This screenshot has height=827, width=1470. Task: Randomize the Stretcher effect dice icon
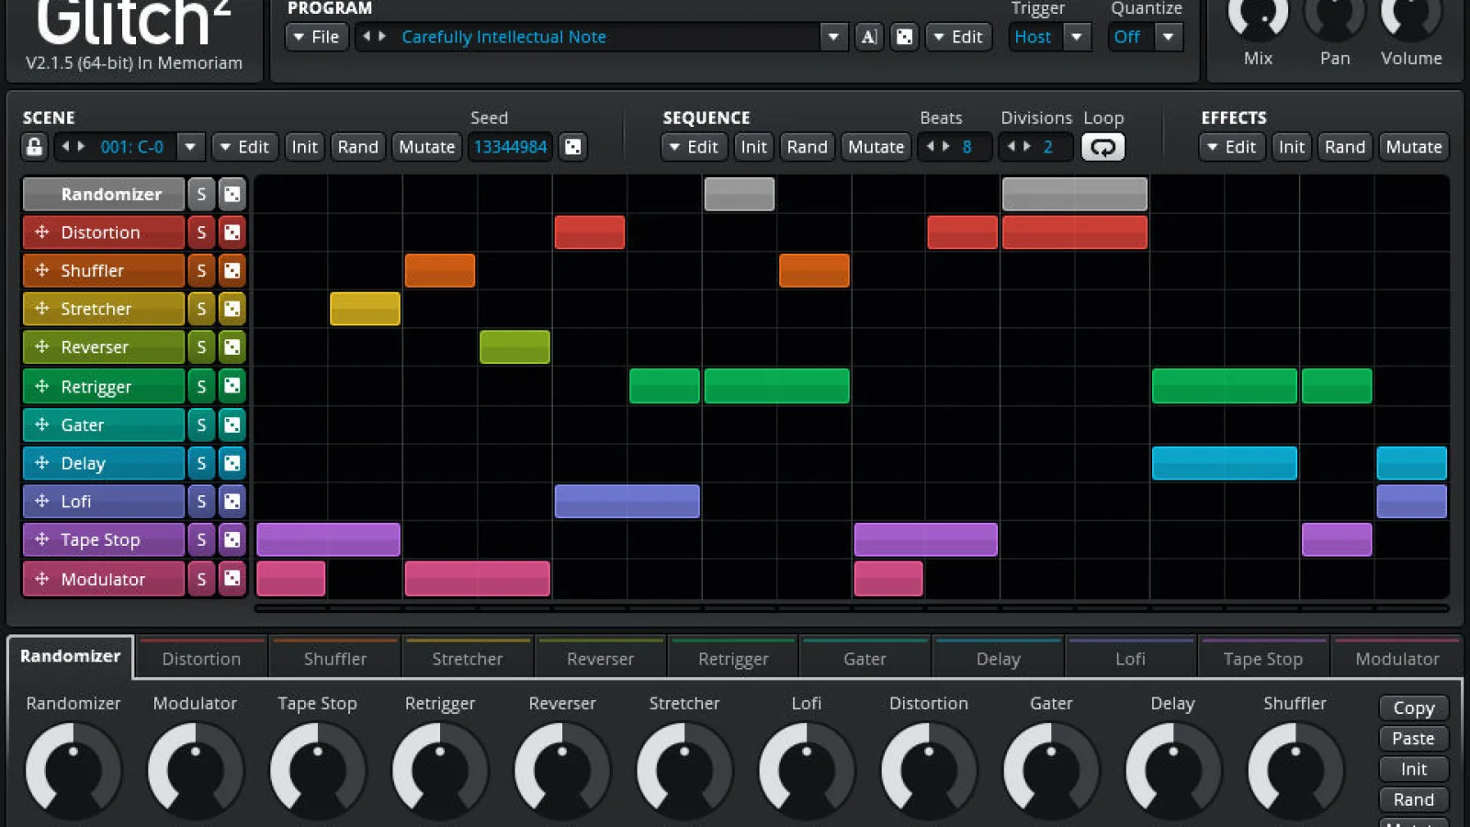(232, 310)
